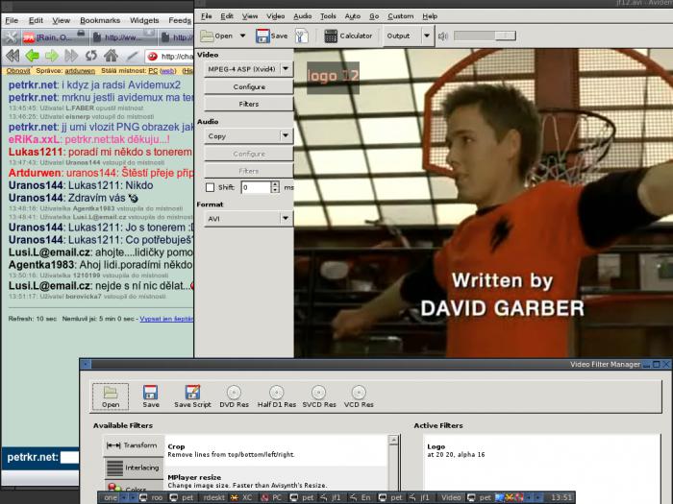The image size is (673, 504).
Task: Switch to rdeskt task in taskbar
Action: coord(213,497)
